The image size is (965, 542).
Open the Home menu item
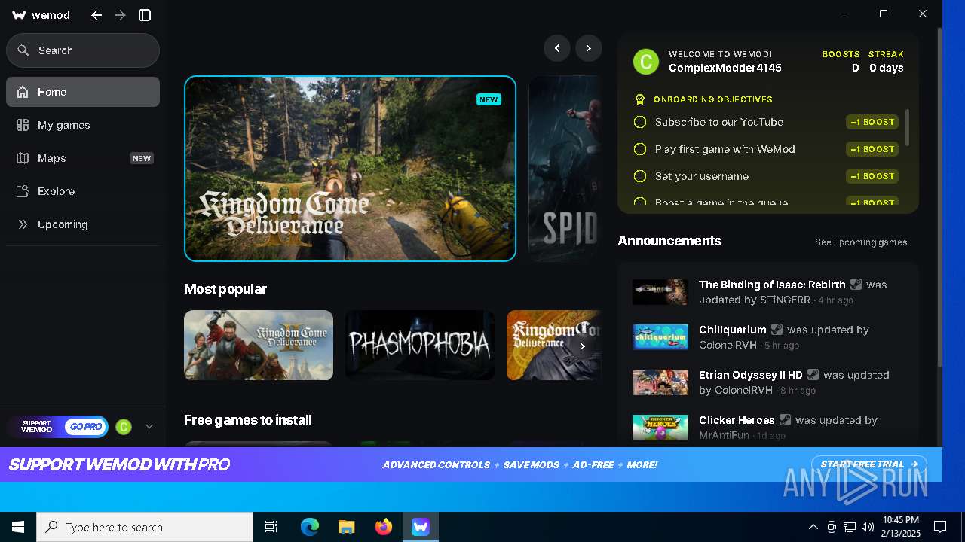click(83, 92)
